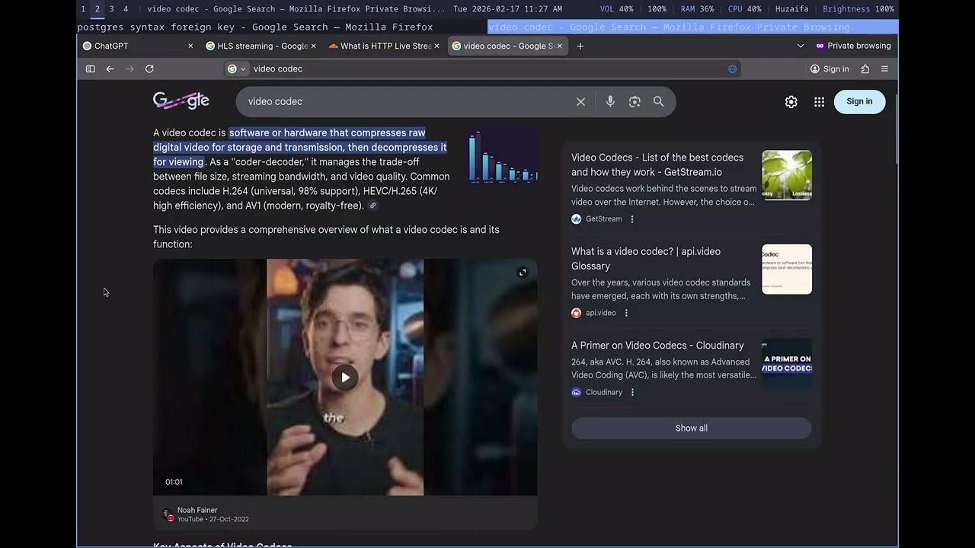
Task: Click the blue Sign in button
Action: (x=859, y=101)
